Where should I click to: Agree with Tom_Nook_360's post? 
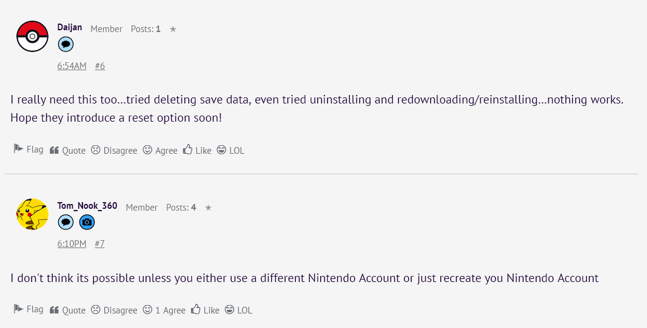click(164, 310)
